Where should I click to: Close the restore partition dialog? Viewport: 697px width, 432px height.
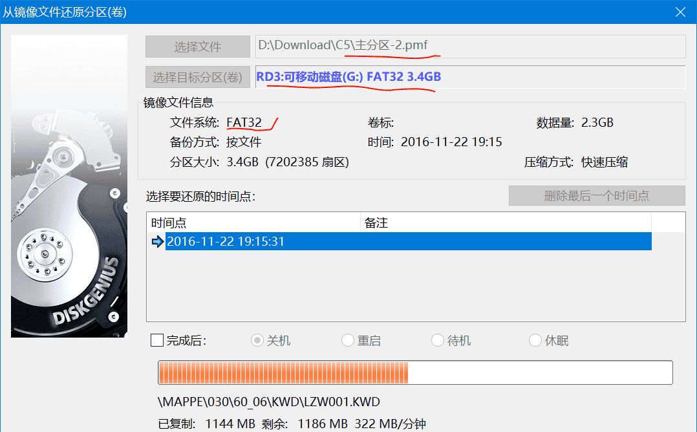coord(680,12)
